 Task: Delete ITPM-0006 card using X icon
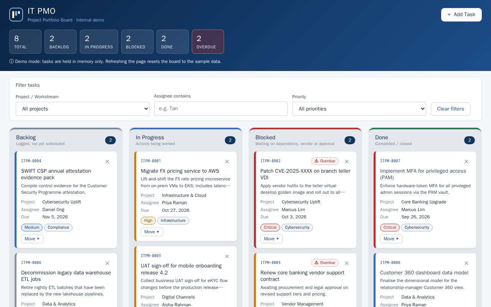click(x=107, y=263)
